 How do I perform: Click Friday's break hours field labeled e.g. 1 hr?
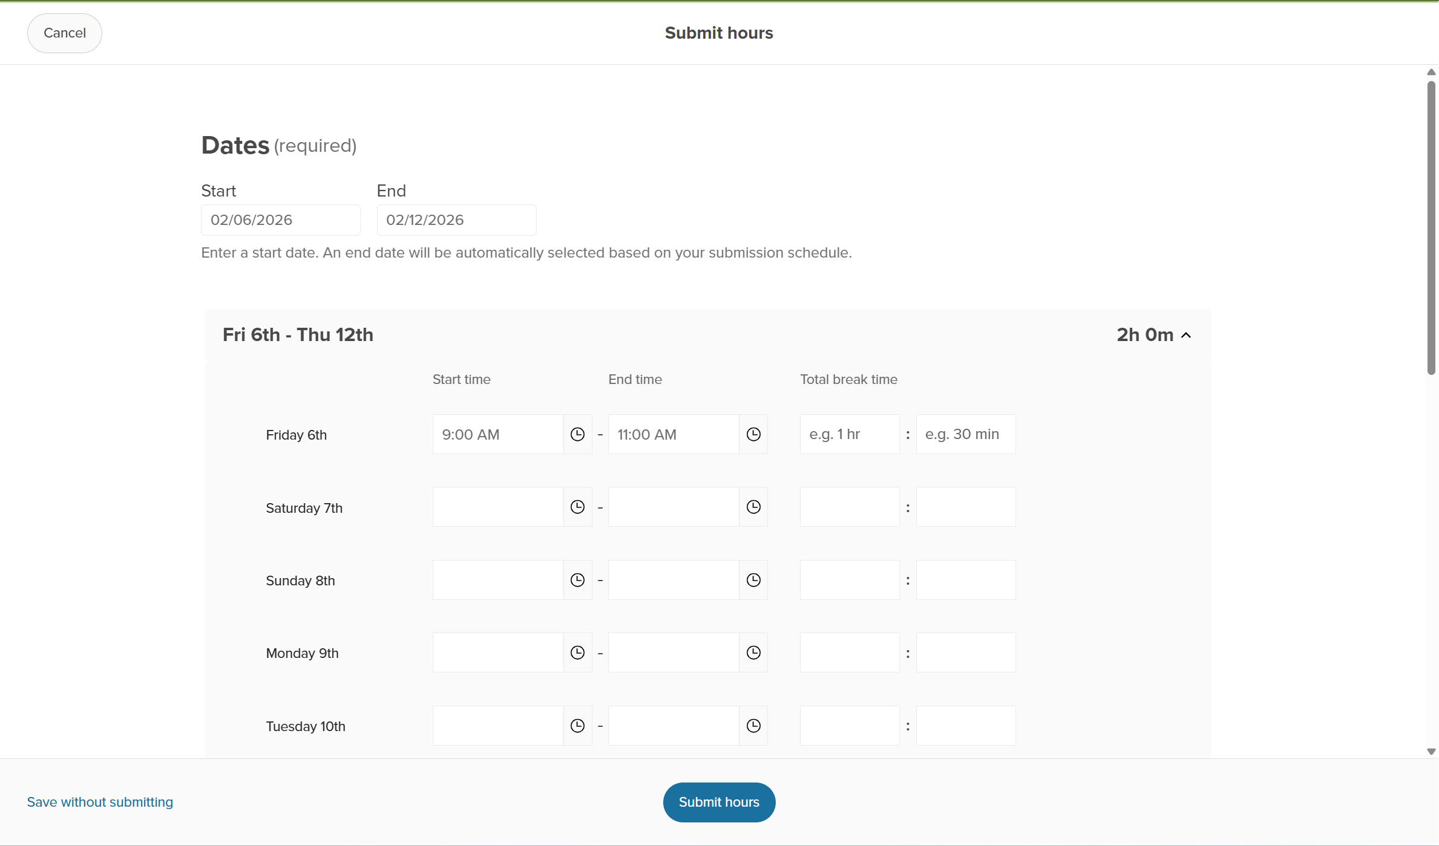pos(849,434)
